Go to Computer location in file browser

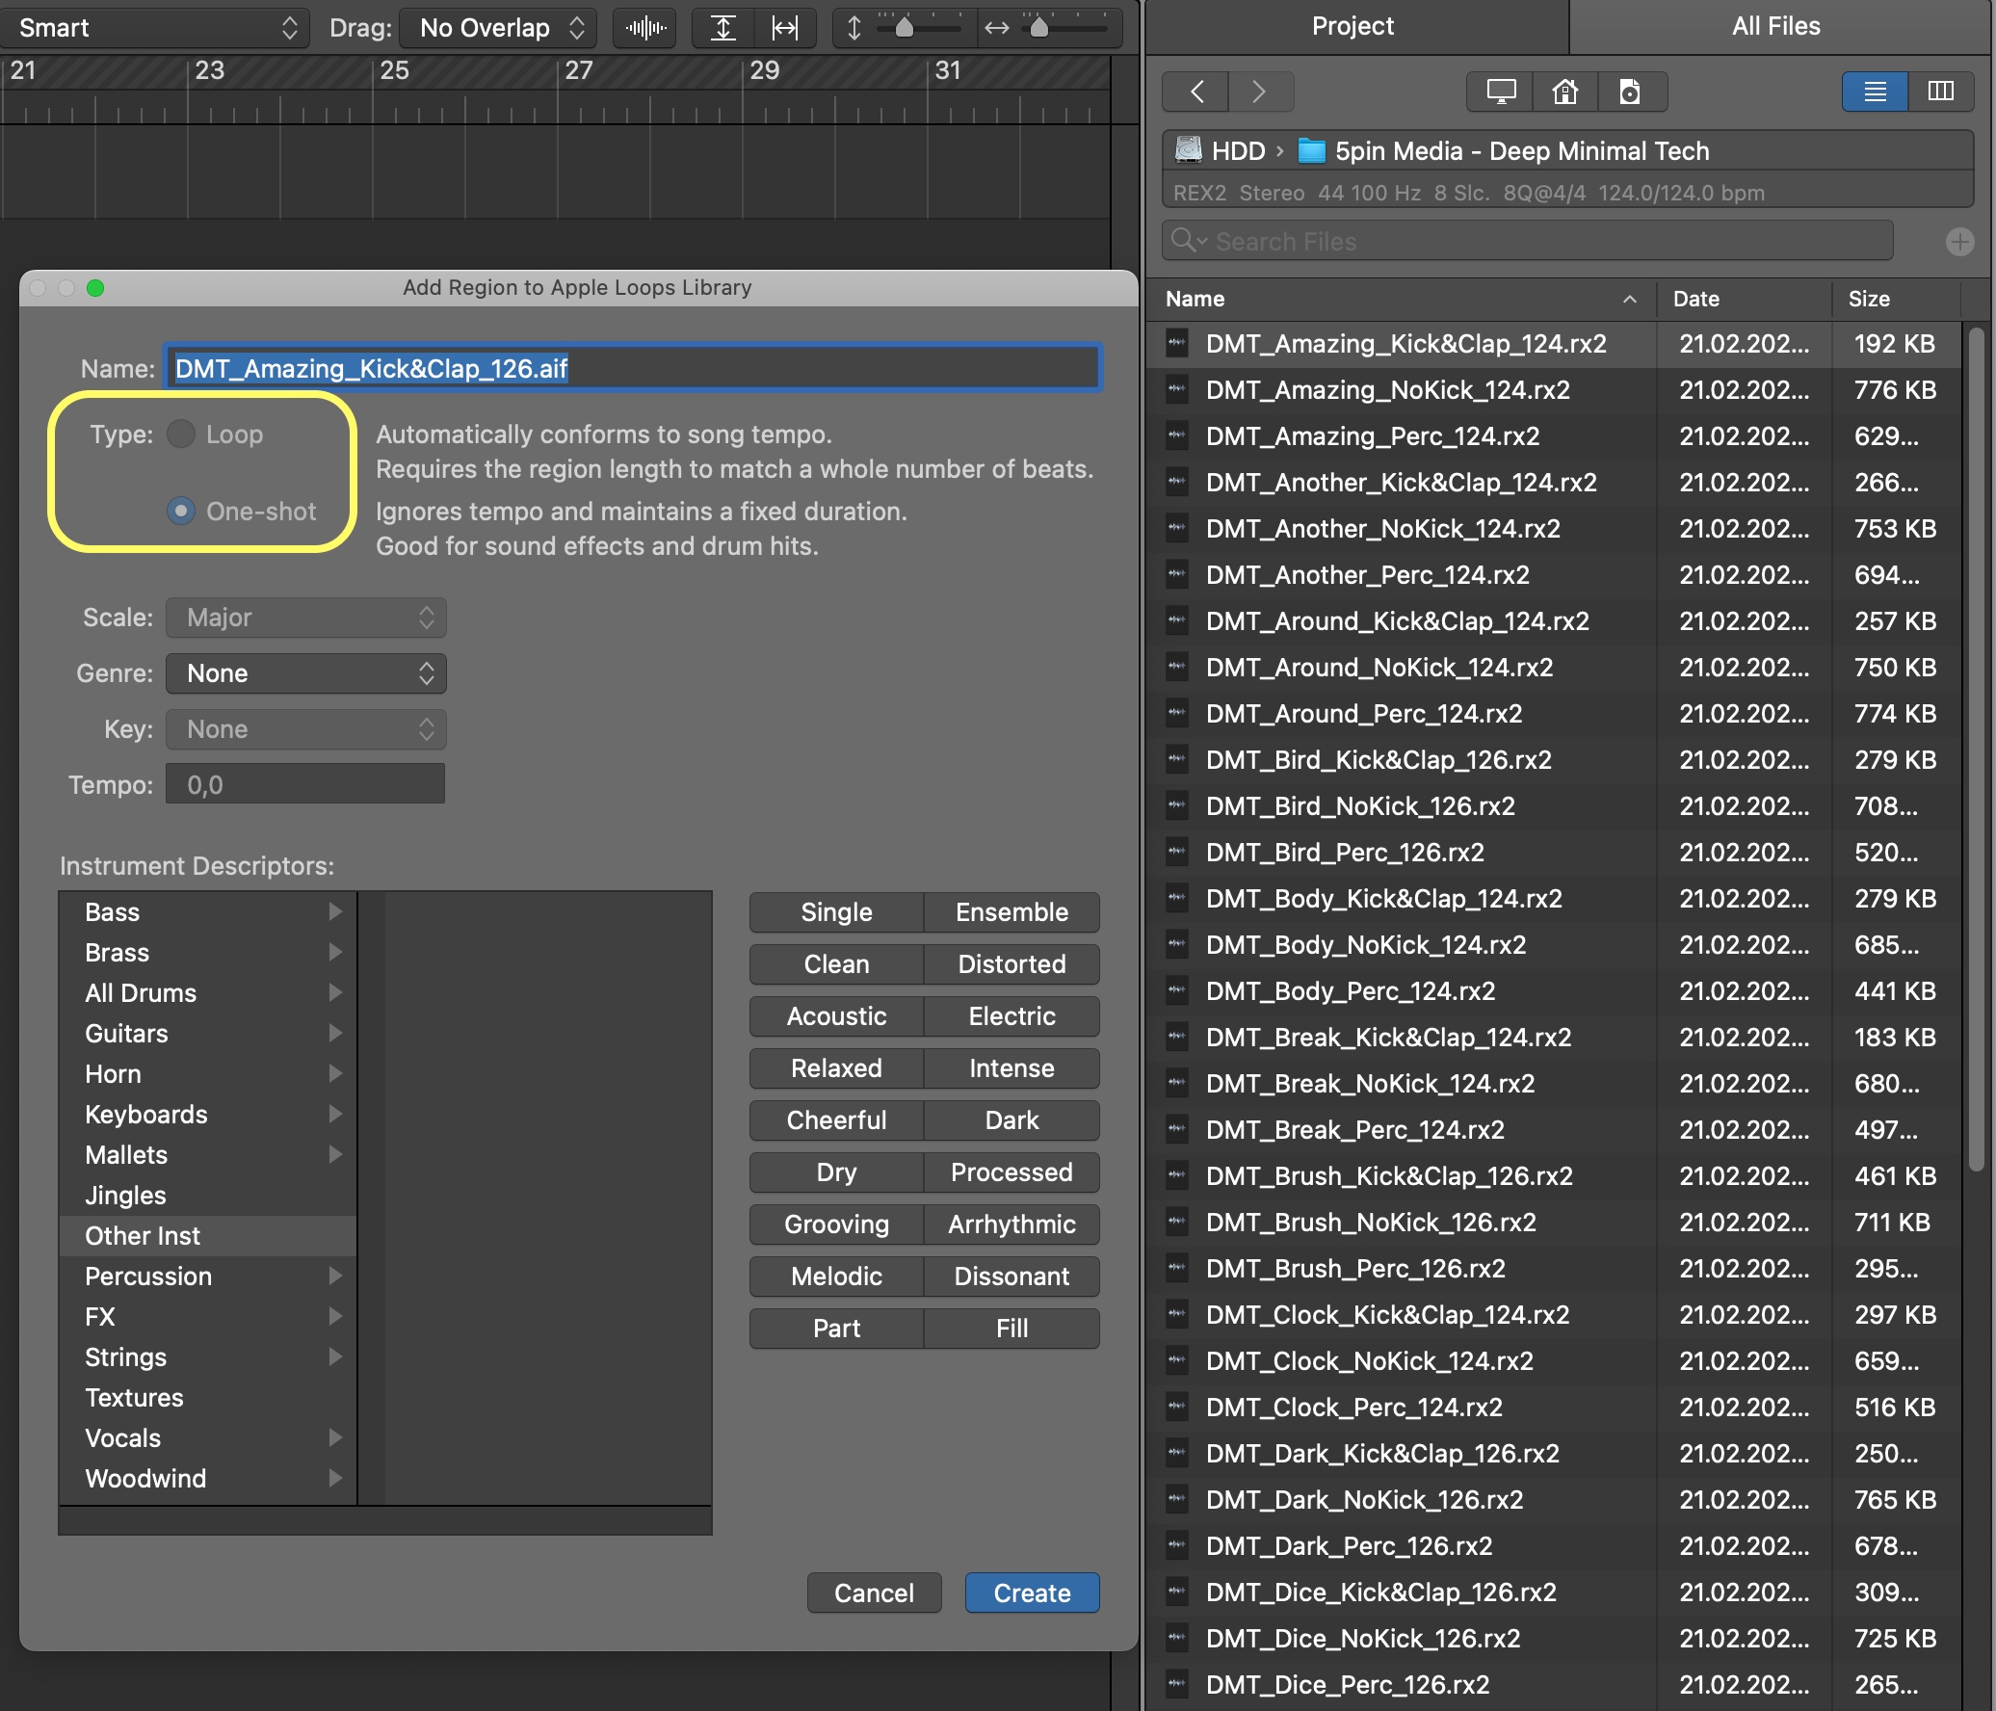tap(1501, 92)
